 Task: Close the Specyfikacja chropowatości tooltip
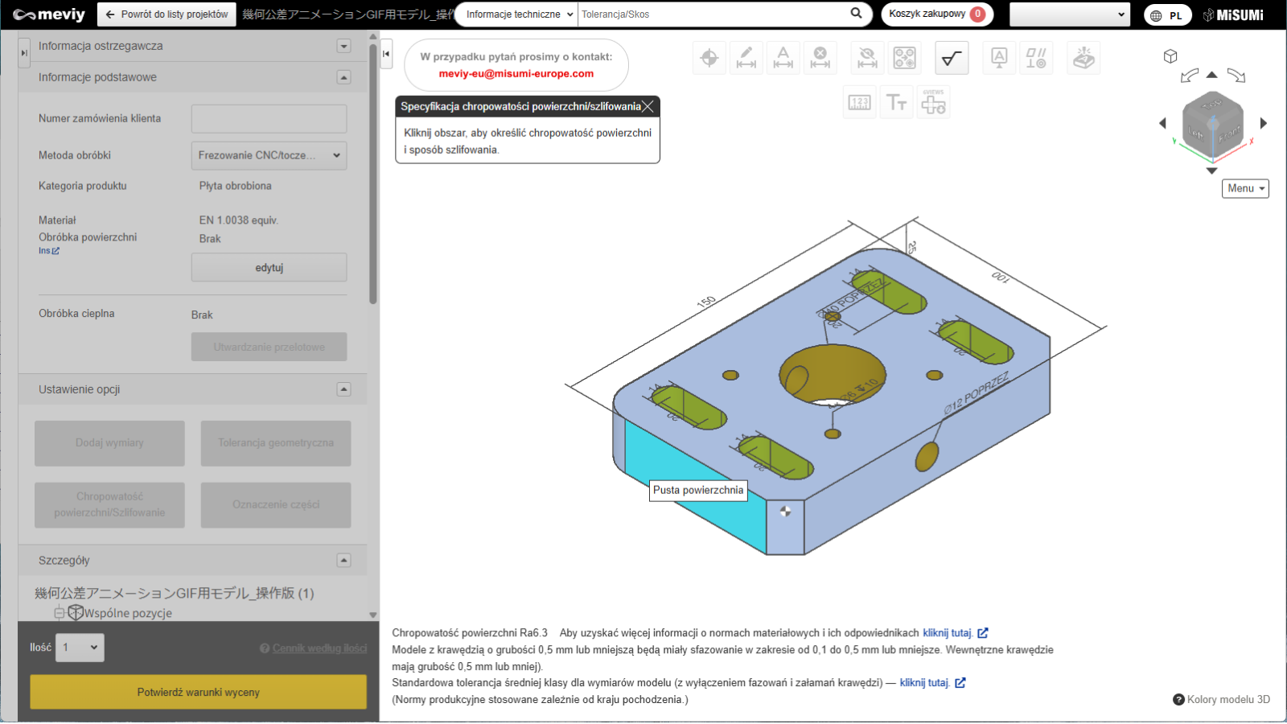click(648, 106)
